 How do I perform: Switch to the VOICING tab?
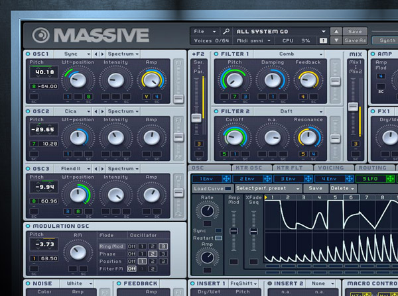(x=334, y=168)
